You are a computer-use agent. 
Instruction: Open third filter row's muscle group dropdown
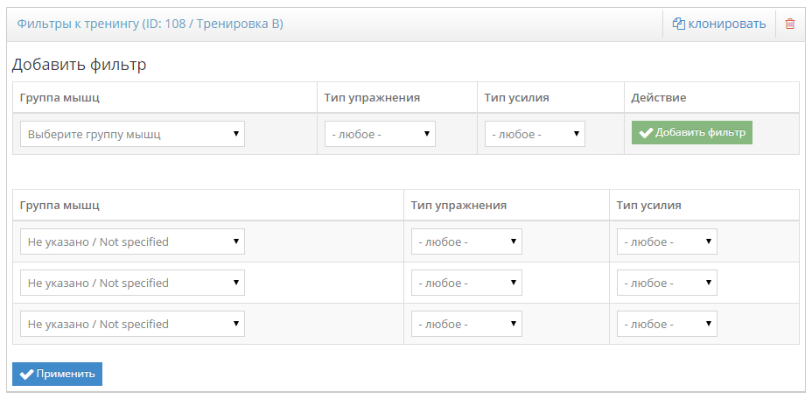tap(133, 324)
